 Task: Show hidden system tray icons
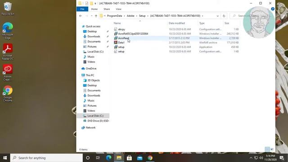[x=251, y=158]
